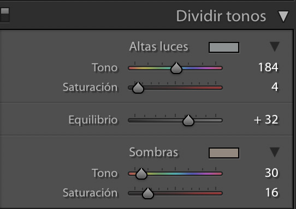Click the Sombras Tono value 30
Viewport: 296px width, 209px height.
click(x=271, y=173)
